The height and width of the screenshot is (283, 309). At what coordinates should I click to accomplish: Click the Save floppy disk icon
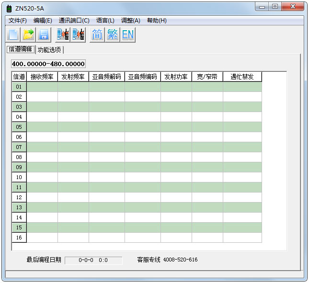coord(44,35)
